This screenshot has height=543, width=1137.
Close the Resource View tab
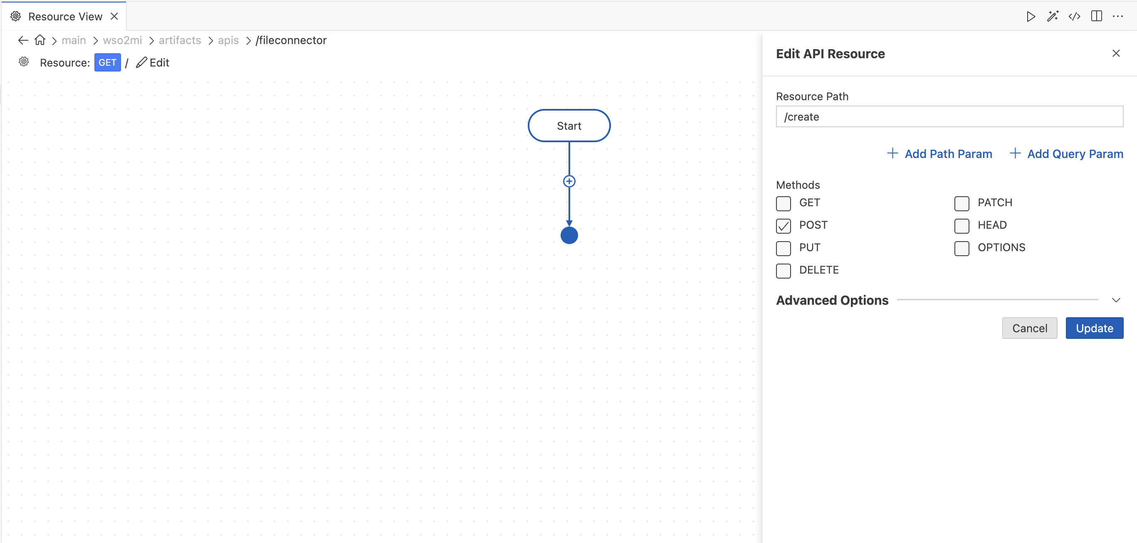point(114,16)
